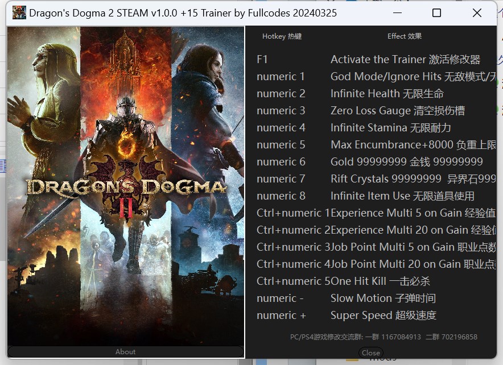Select 'One Hit Kill 一击必杀' effect
Screen dimensions: 503x365
[380, 281]
